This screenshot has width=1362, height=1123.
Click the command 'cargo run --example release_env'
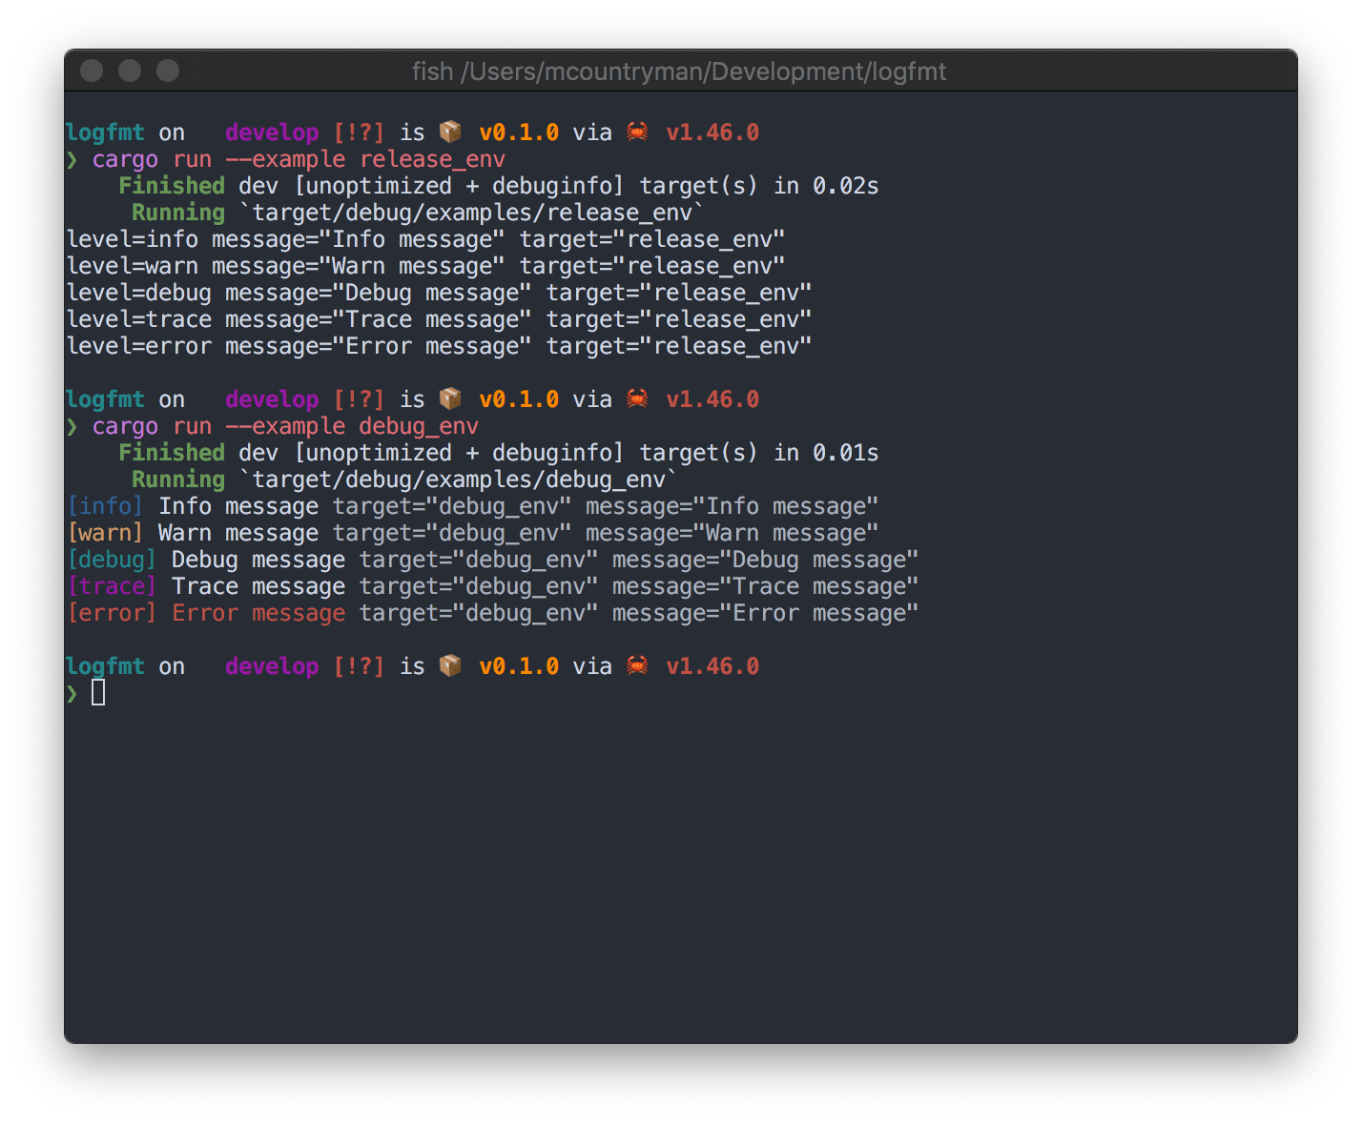299,159
